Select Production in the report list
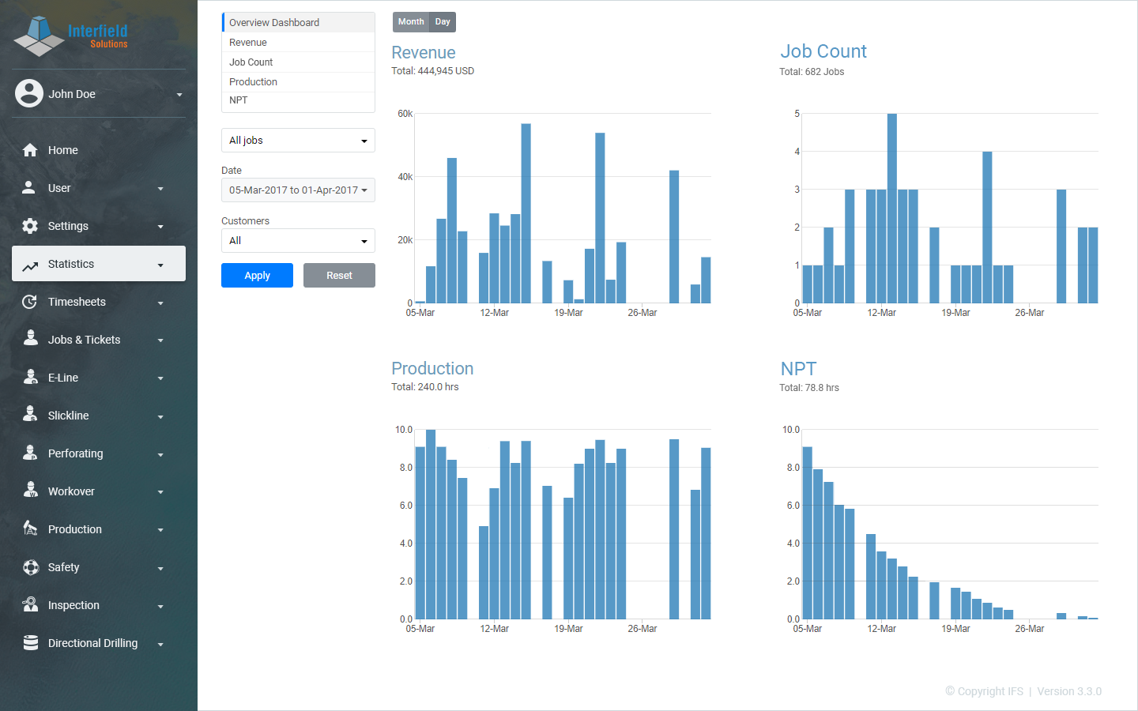 pyautogui.click(x=298, y=82)
